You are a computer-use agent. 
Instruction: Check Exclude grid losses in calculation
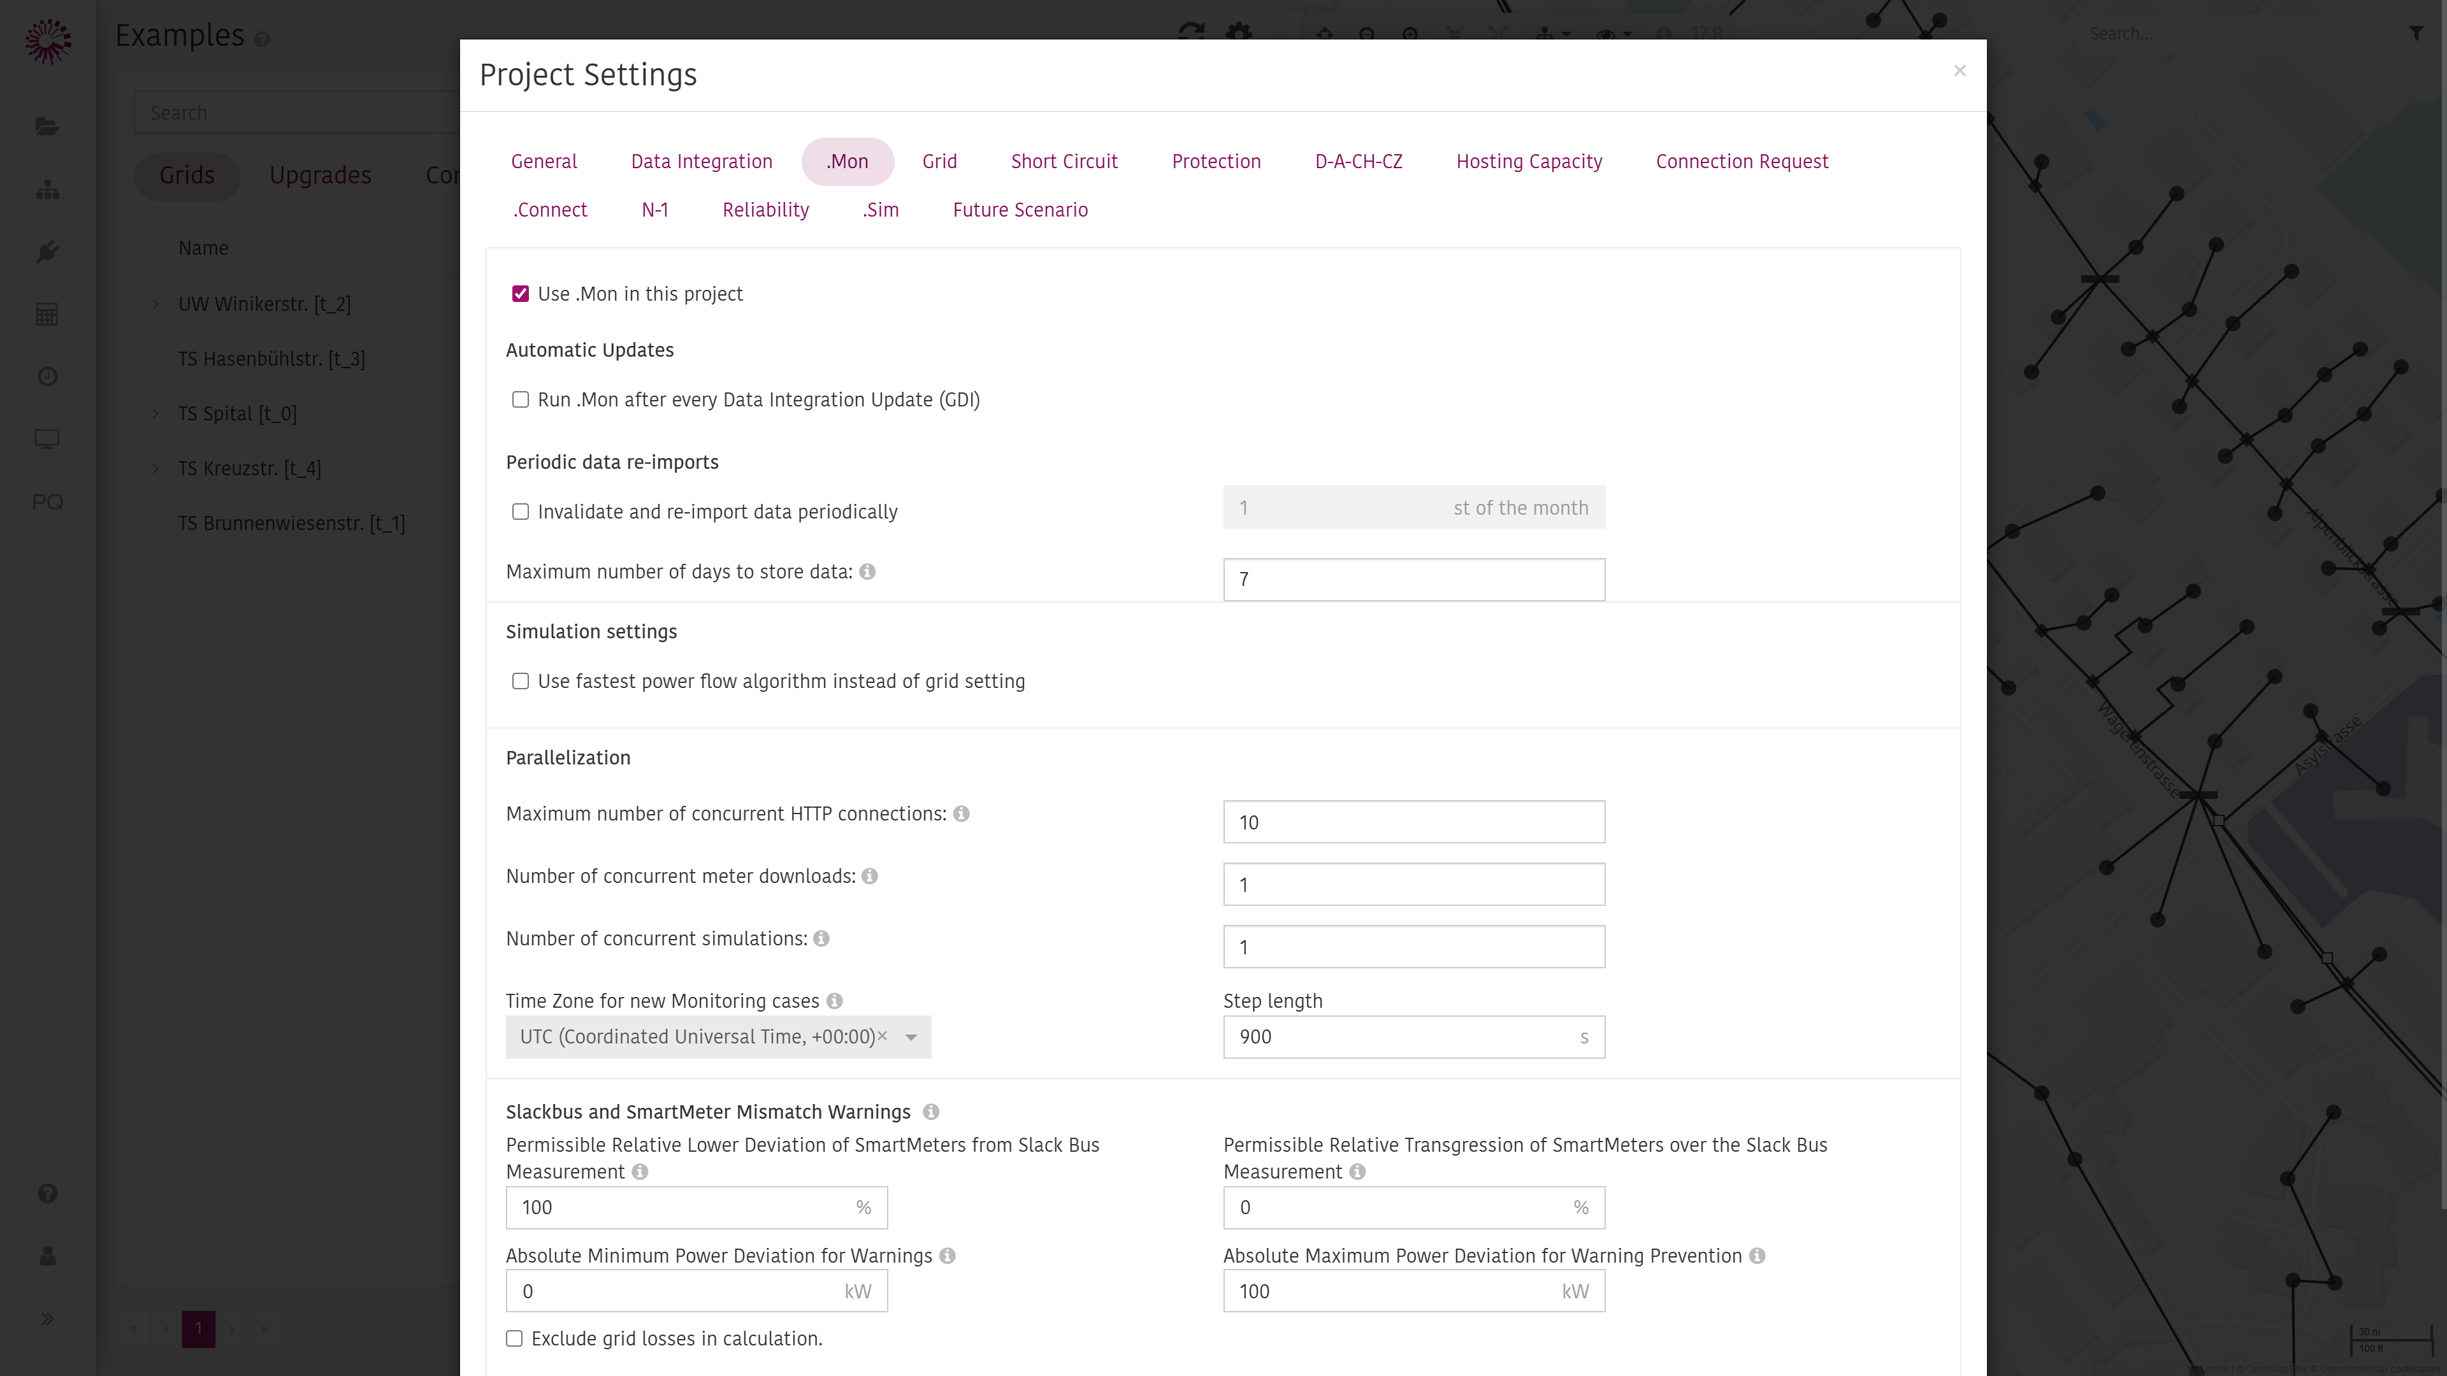tap(514, 1339)
